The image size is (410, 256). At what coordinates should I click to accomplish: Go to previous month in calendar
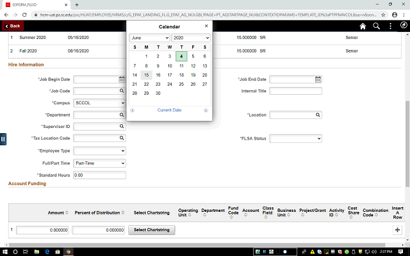(x=133, y=110)
